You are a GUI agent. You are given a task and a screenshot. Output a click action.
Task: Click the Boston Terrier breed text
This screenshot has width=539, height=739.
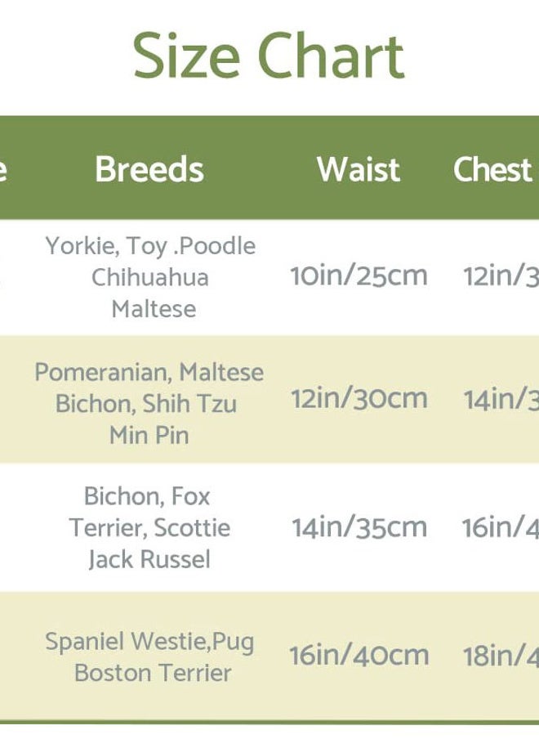click(153, 673)
